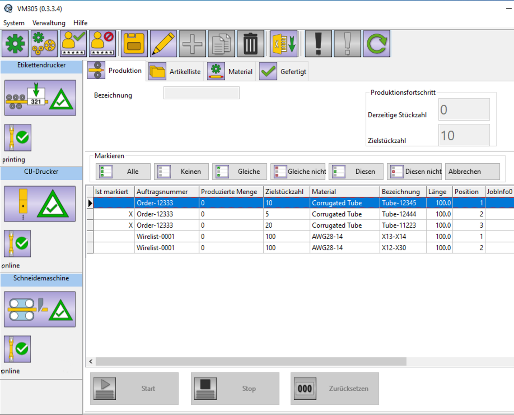
Task: Click the Keinen button
Action: pos(181,172)
